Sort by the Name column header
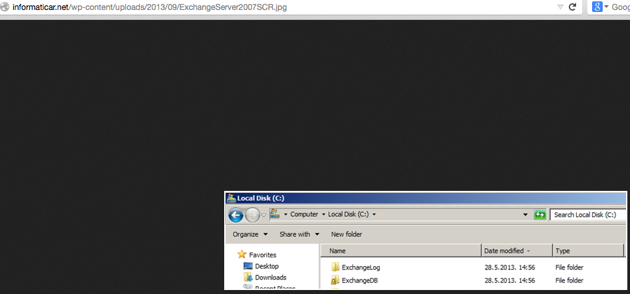 click(401, 251)
